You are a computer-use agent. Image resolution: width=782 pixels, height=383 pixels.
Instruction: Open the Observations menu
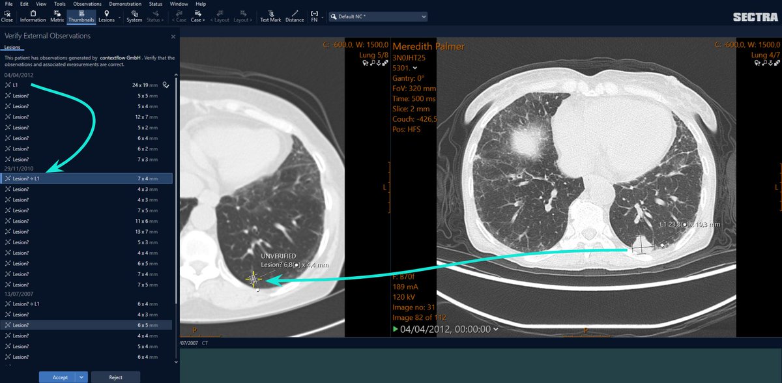(87, 4)
